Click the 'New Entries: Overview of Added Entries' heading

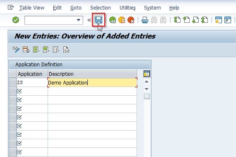[85, 36]
